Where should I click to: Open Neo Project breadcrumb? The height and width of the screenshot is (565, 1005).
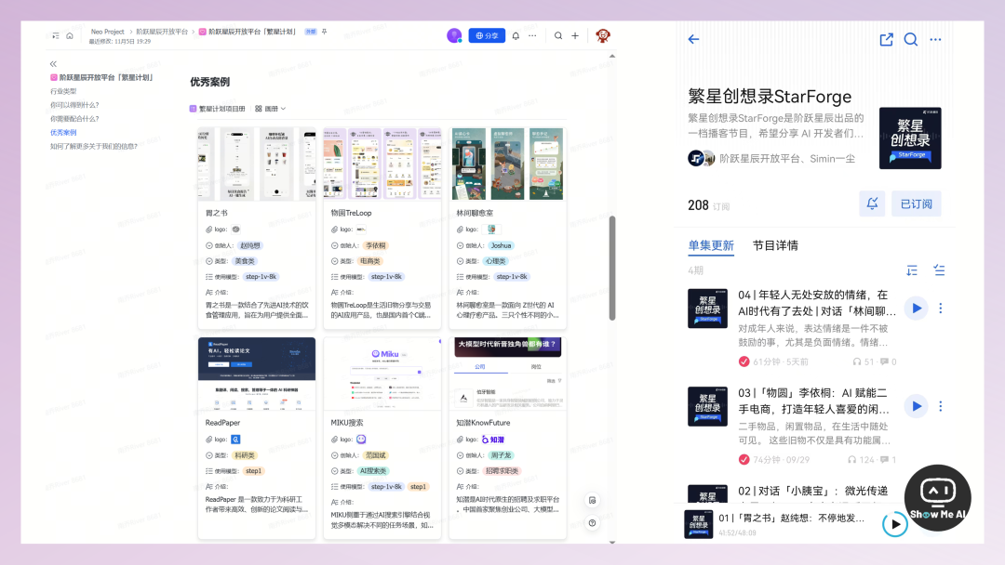(108, 32)
